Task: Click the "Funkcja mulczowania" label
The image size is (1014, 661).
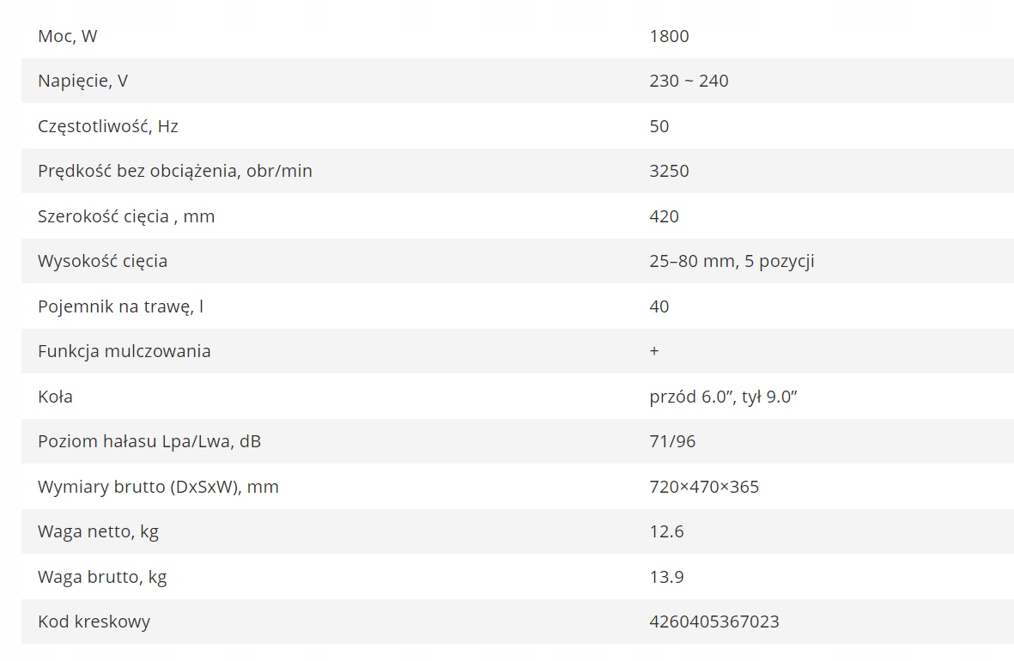Action: coord(124,351)
